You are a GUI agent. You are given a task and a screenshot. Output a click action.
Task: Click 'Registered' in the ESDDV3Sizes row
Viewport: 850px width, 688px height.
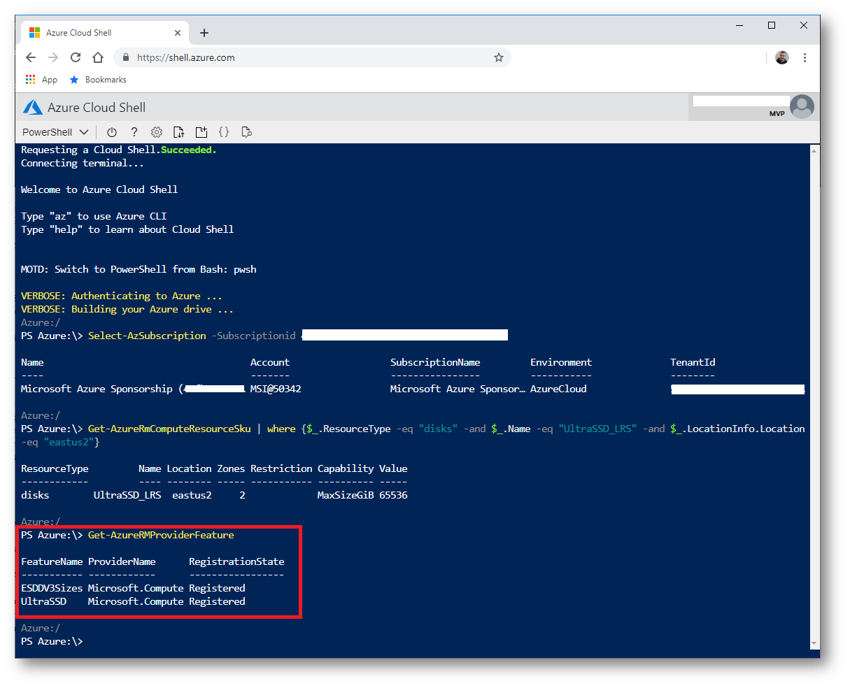pos(217,588)
